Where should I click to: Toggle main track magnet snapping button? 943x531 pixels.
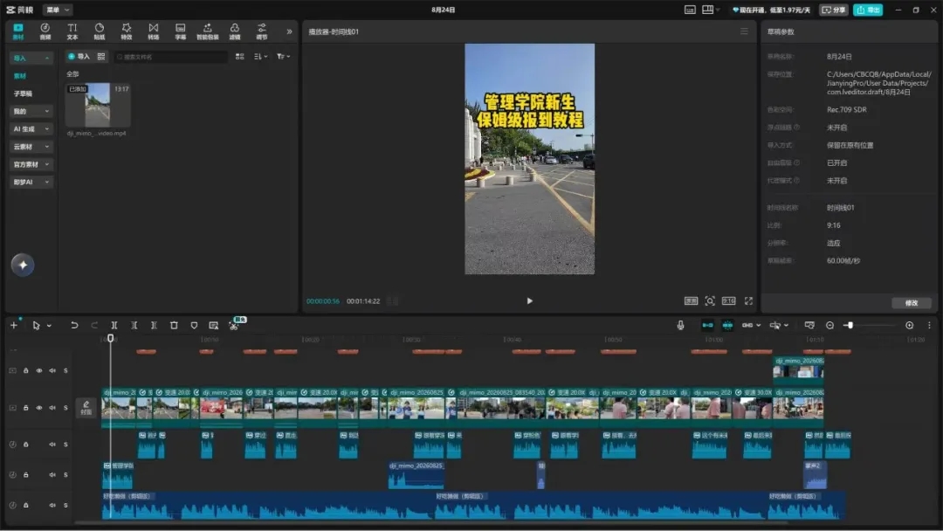click(x=707, y=326)
